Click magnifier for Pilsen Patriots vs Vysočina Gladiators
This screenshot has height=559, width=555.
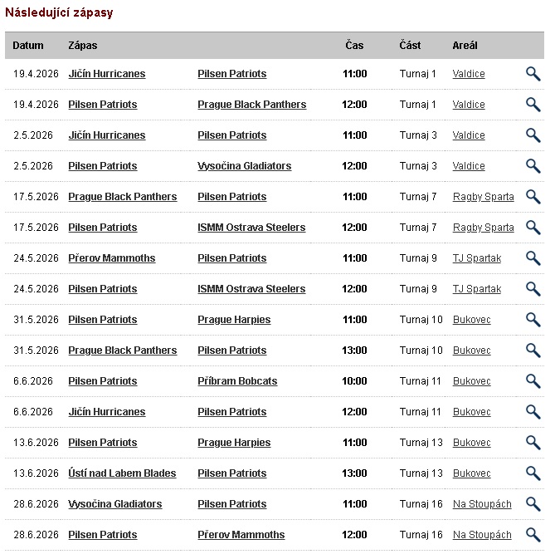(x=533, y=166)
